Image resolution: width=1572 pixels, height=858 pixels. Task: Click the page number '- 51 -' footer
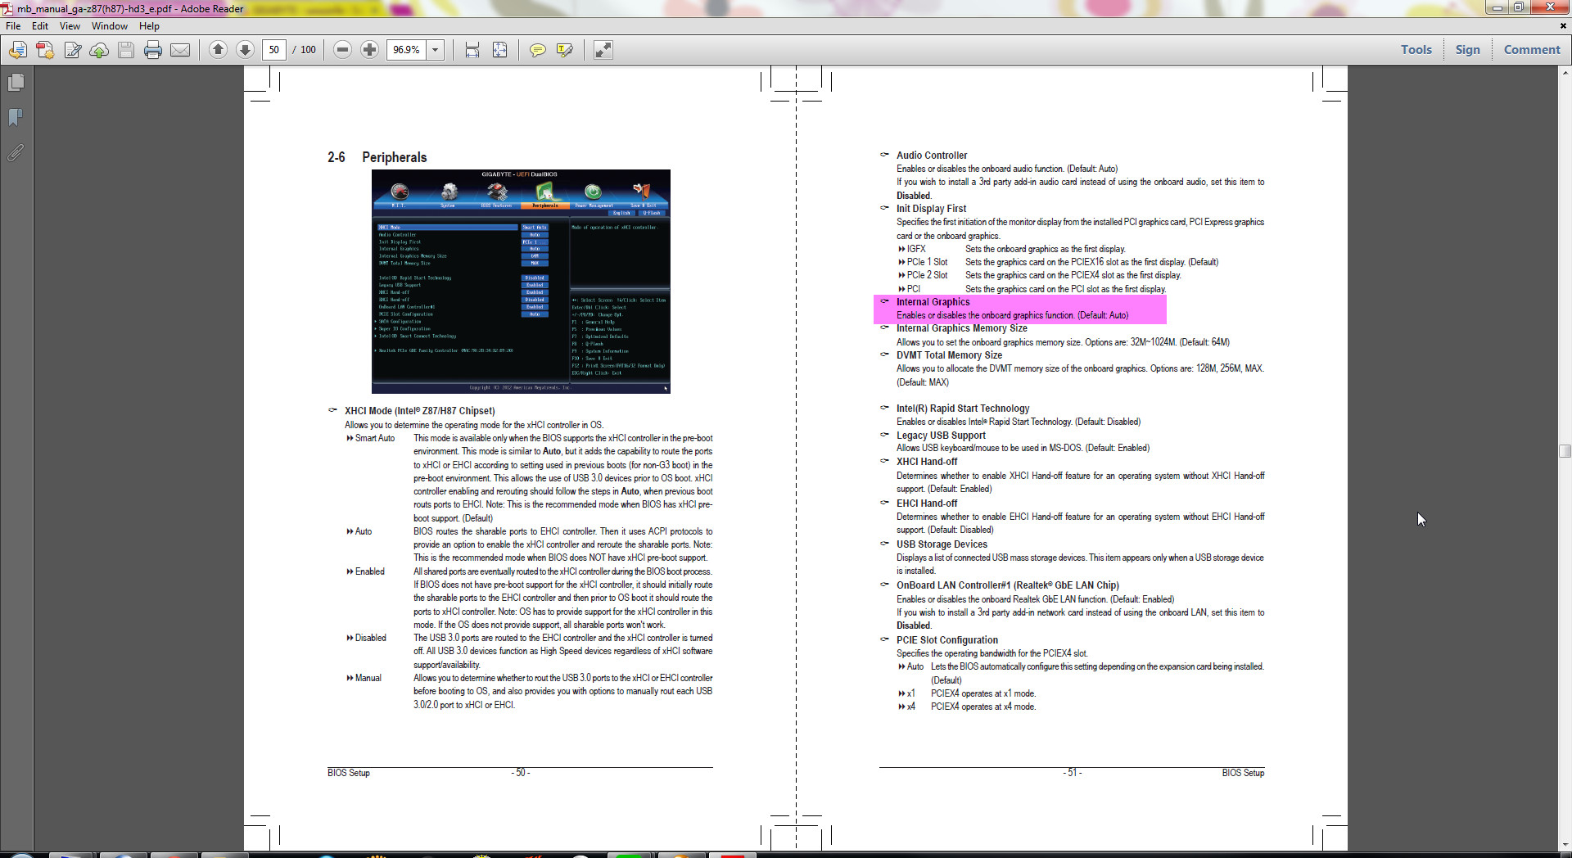[1073, 773]
